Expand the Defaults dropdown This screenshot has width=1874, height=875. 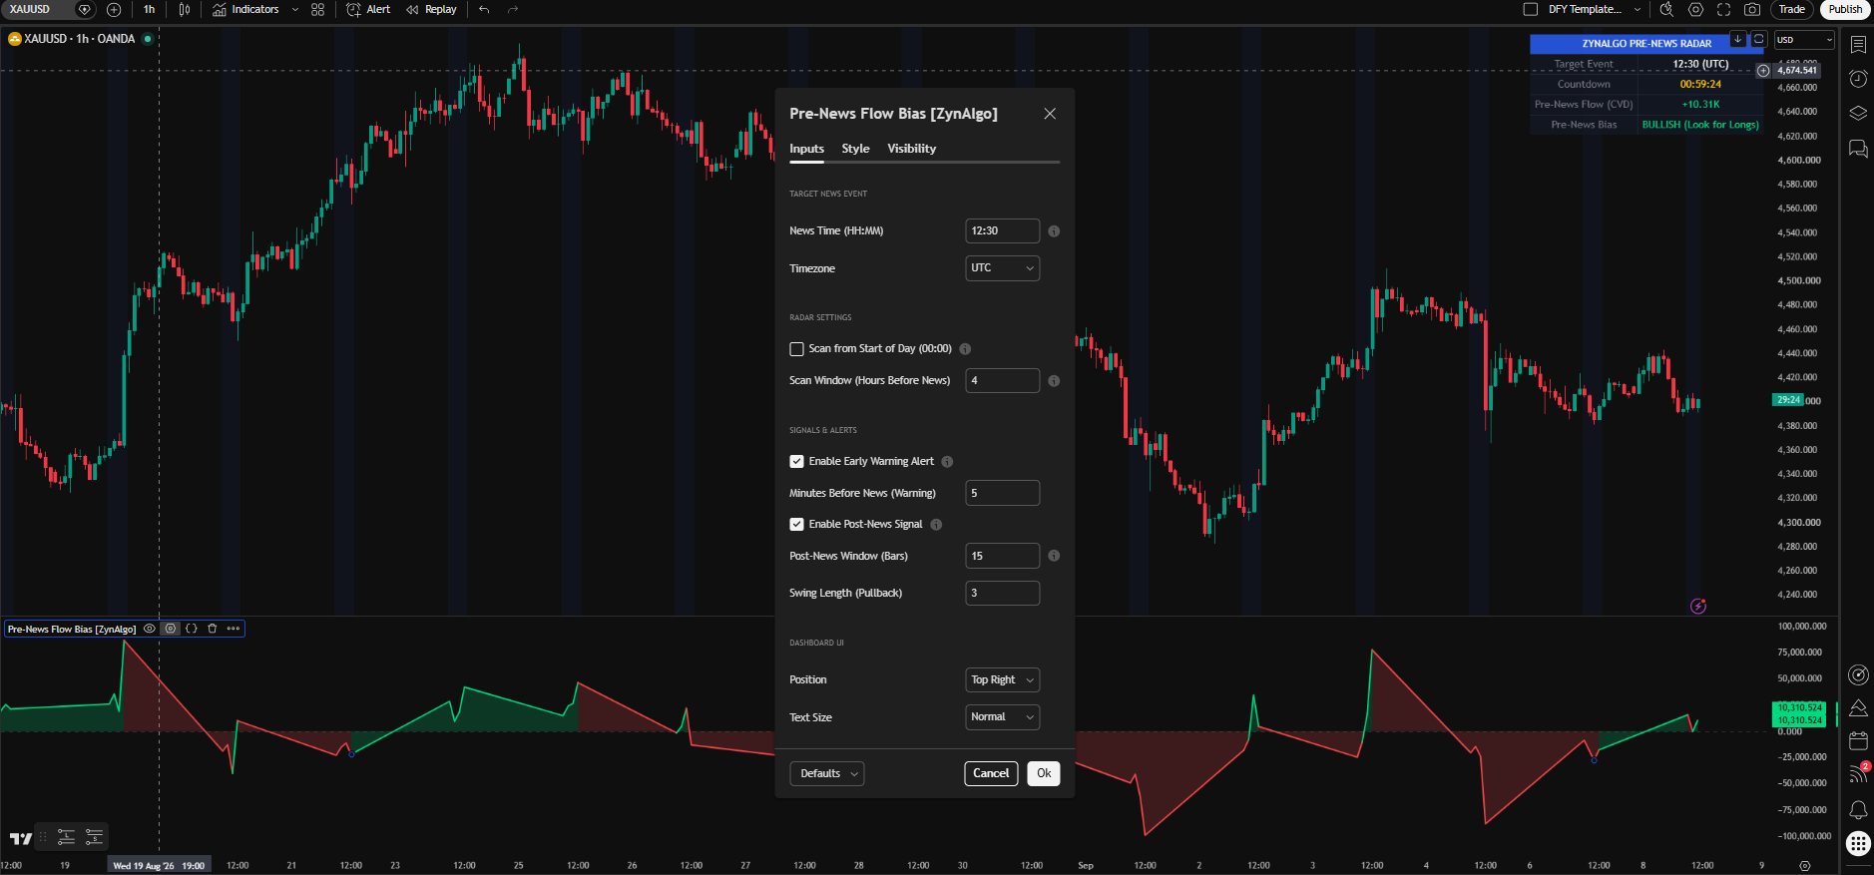tap(827, 773)
